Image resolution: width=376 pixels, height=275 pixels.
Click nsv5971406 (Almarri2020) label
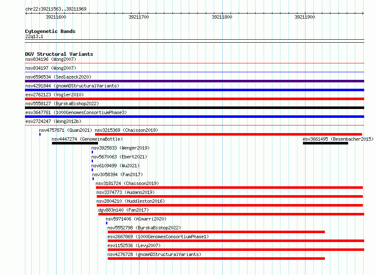pos(136,219)
